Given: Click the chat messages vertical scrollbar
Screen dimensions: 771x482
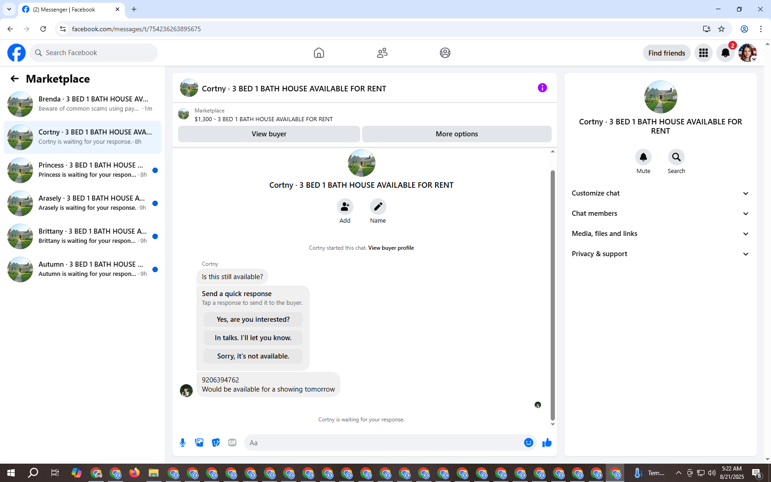Looking at the screenshot, I should click(553, 295).
